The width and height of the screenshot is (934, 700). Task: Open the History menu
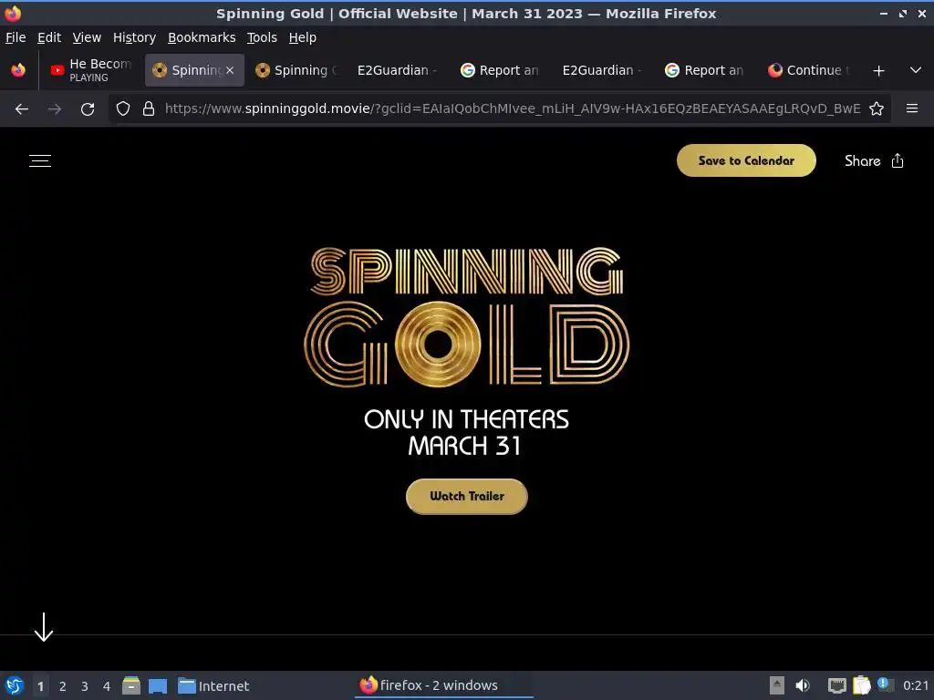point(135,37)
